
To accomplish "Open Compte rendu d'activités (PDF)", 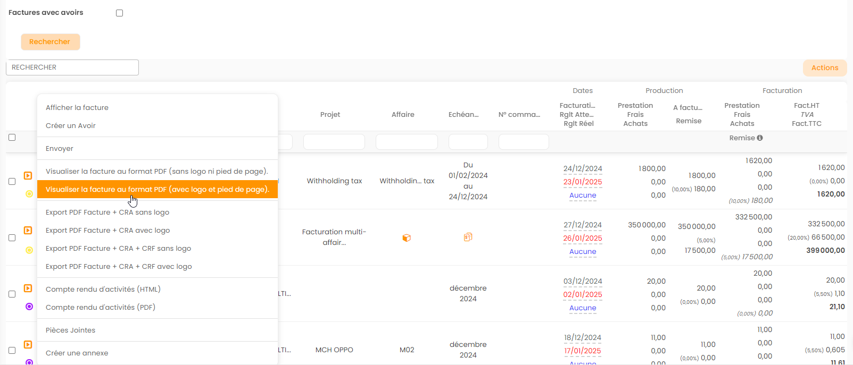I will click(101, 308).
